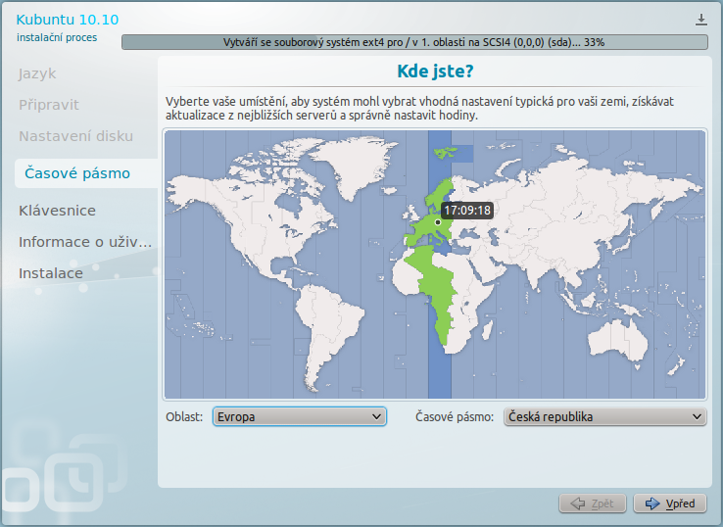This screenshot has width=723, height=527.
Task: Click the Vpřed forward button
Action: [x=670, y=503]
